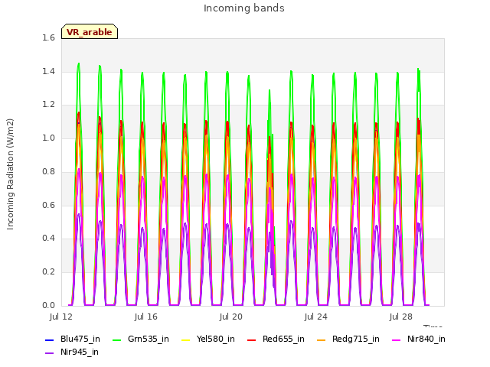Screen dimensions: 490x367
Task: Click the magenta Nir840_in legend color marker
Action: (397, 339)
